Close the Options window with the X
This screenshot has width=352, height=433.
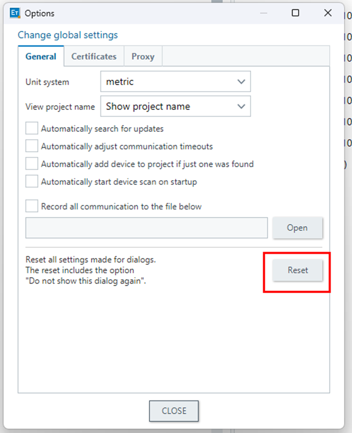click(328, 13)
